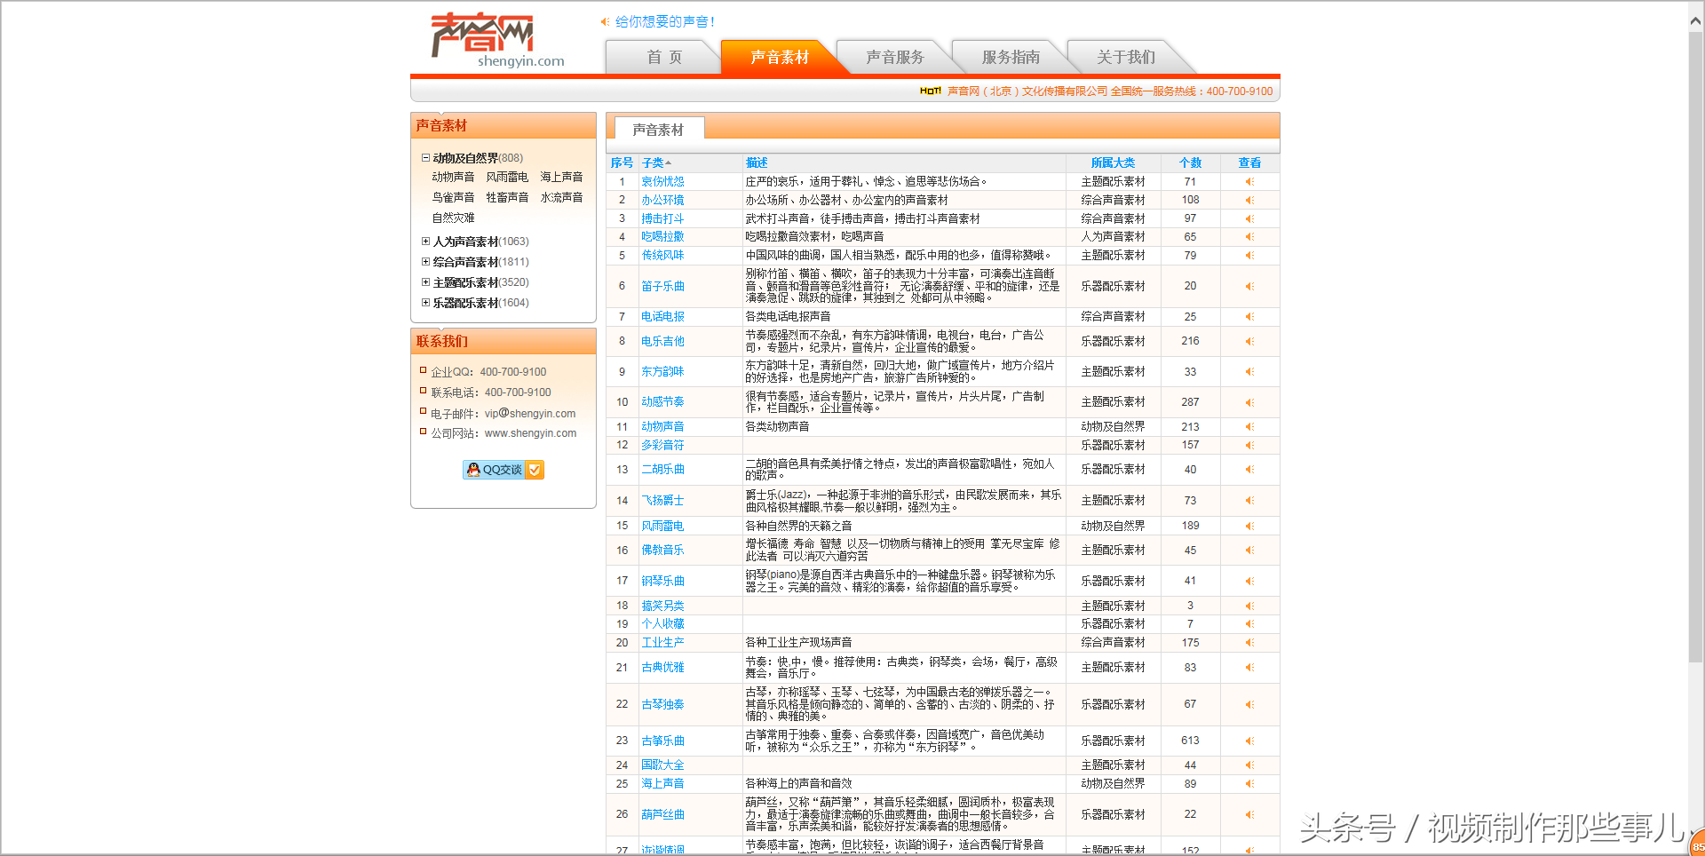The image size is (1705, 856).
Task: Click sidebar link 海上声音
Action: tap(561, 177)
